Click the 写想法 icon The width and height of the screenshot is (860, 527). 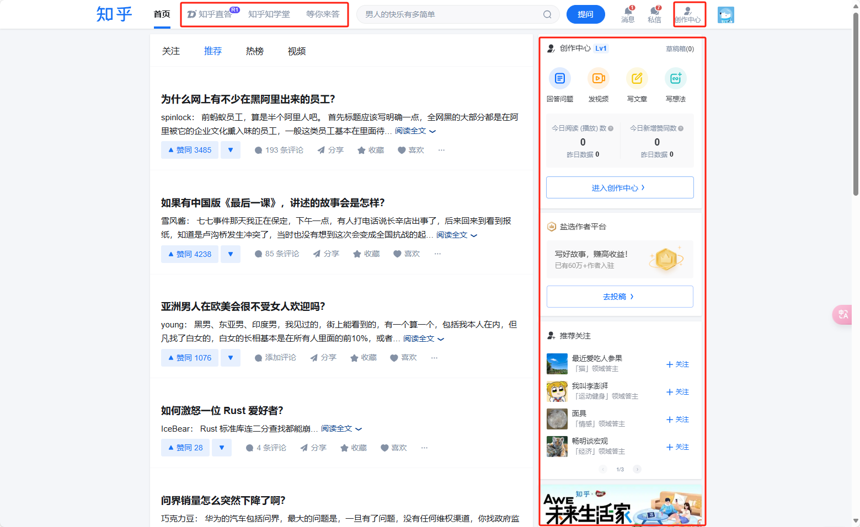point(676,78)
